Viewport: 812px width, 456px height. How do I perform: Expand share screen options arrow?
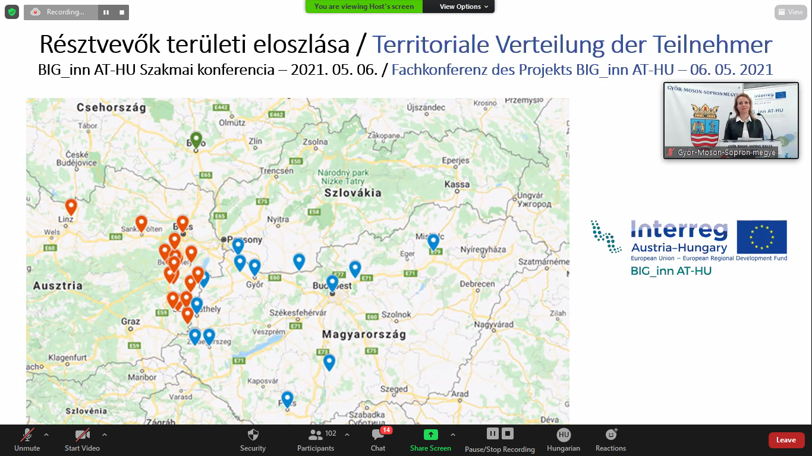453,435
